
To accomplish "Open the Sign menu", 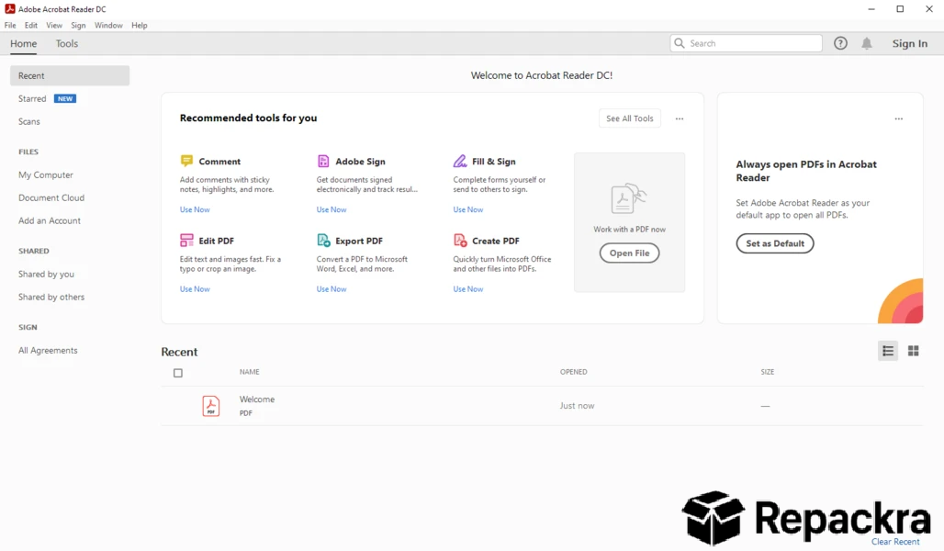I will (78, 26).
